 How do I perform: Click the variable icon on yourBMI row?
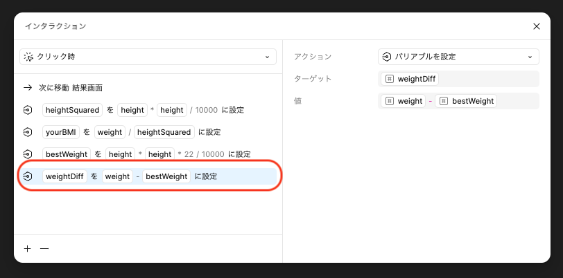click(28, 132)
